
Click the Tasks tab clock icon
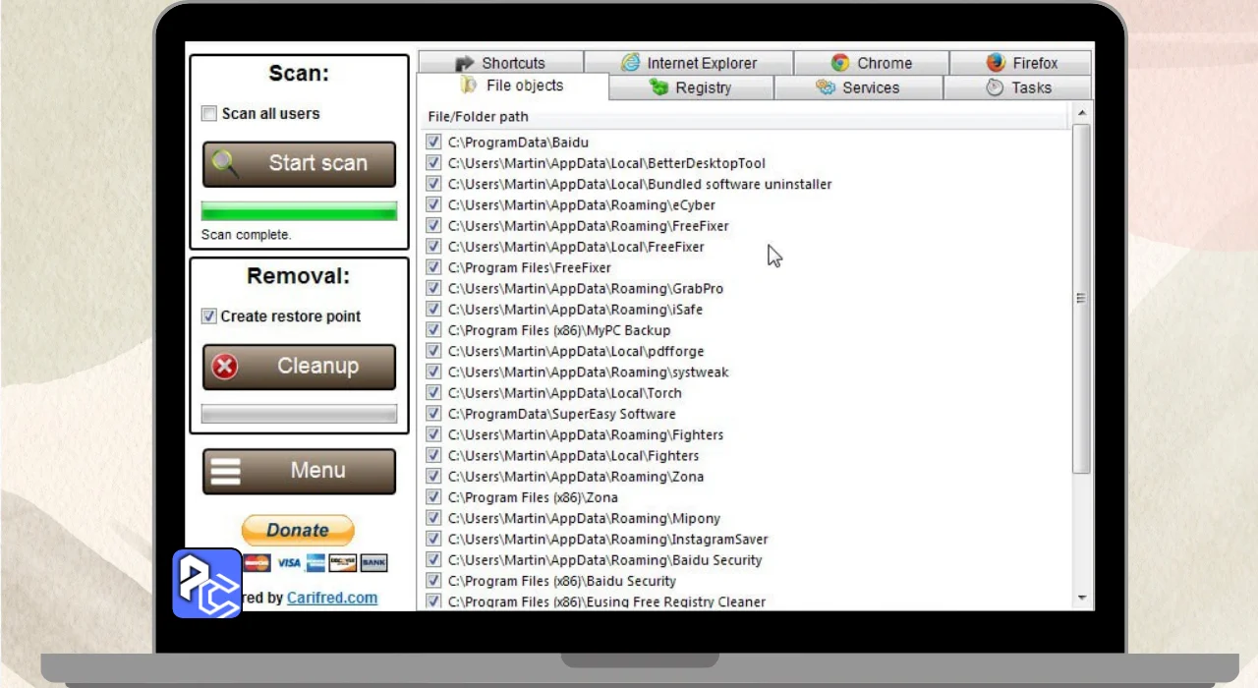995,87
